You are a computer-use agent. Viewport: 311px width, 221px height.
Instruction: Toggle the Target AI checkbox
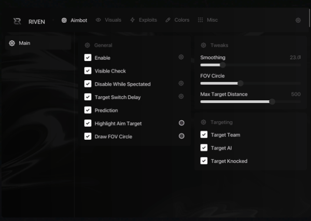[204, 148]
